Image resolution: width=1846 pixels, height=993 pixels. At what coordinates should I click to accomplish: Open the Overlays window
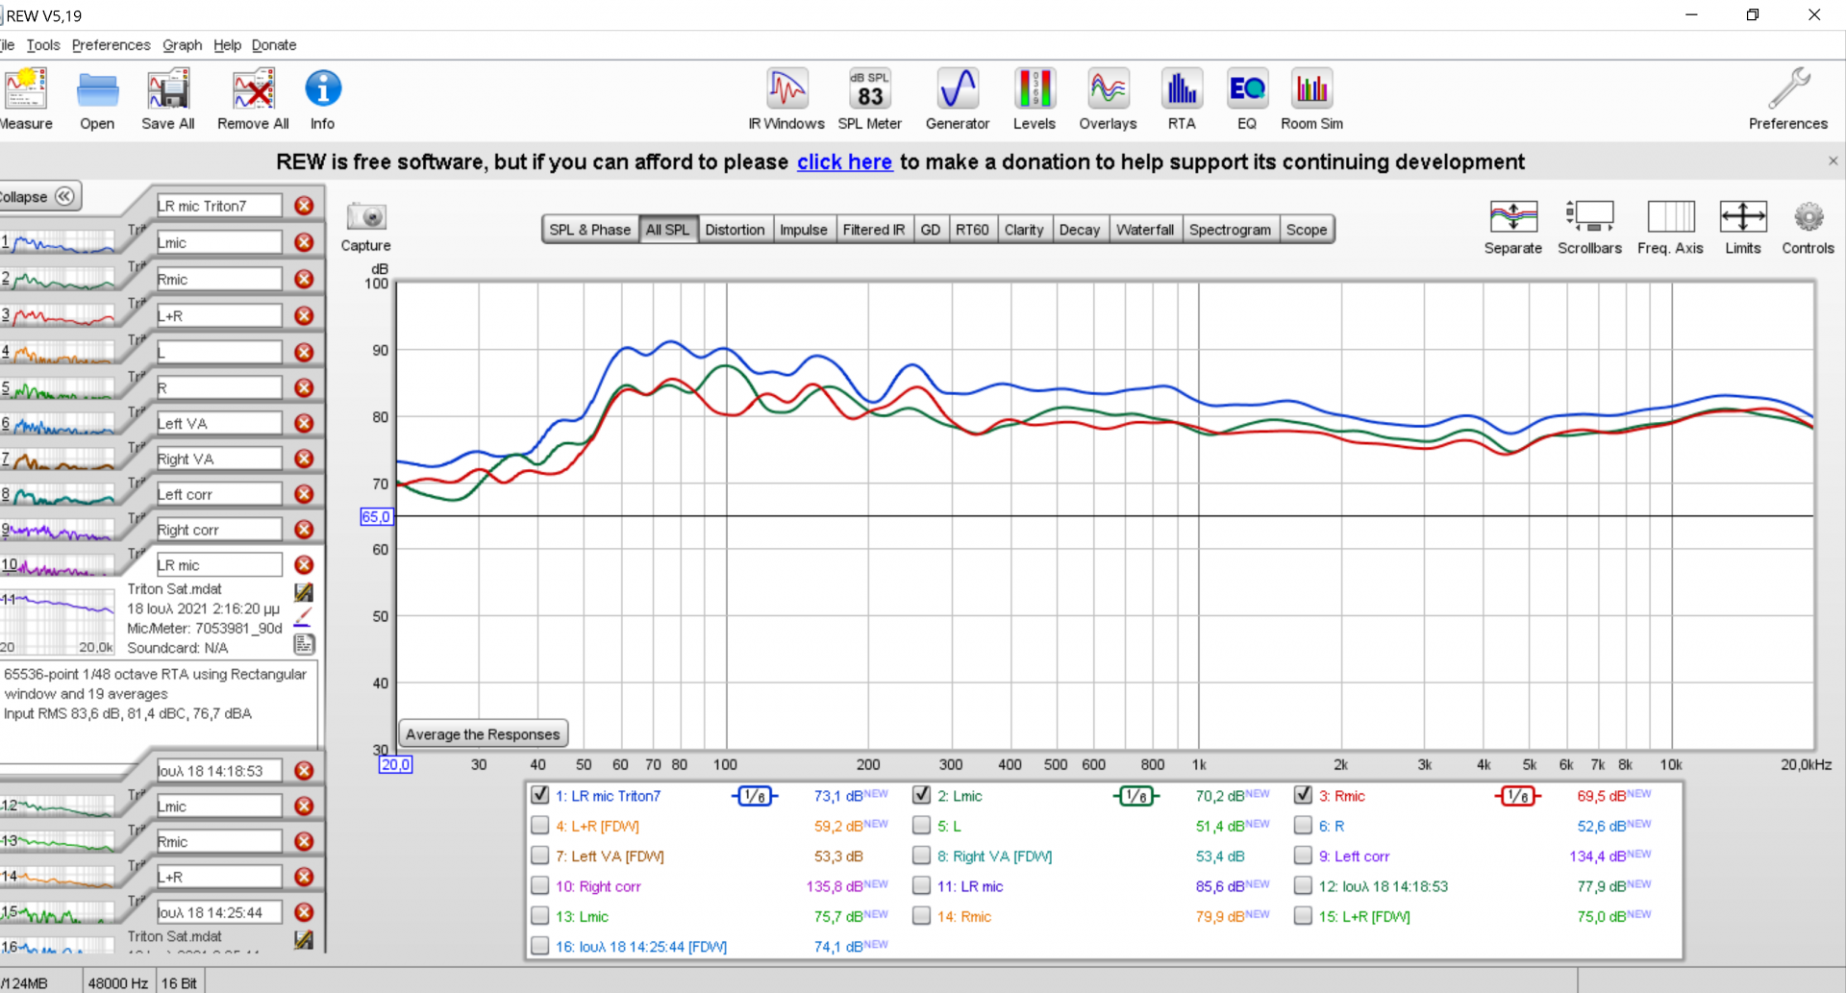coord(1108,98)
